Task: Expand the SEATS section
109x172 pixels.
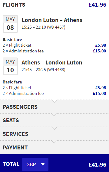Action: click(54, 120)
